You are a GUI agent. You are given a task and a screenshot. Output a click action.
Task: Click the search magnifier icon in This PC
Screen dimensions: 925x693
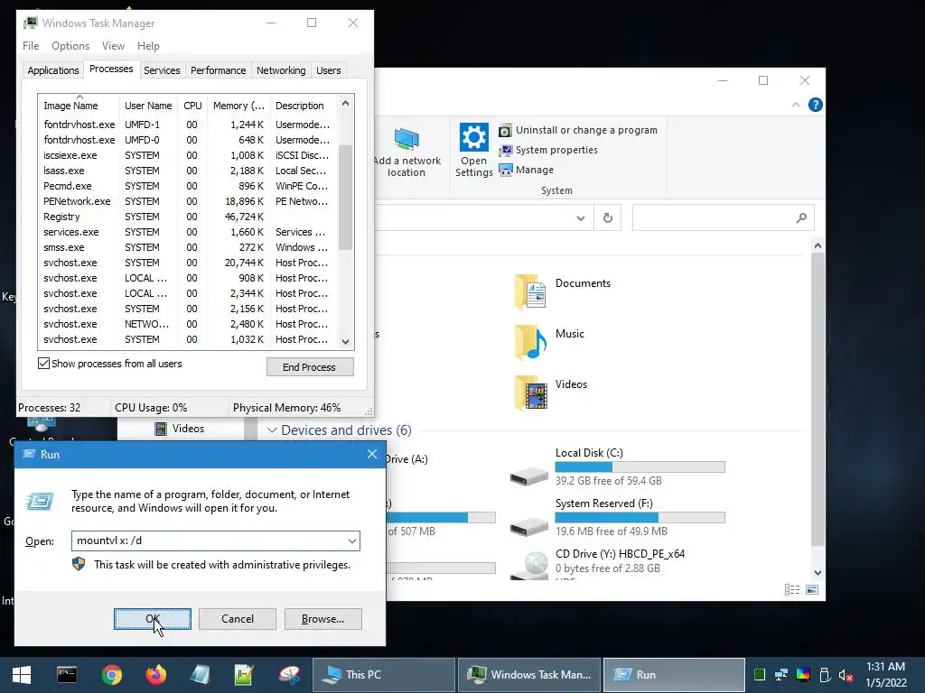[801, 218]
